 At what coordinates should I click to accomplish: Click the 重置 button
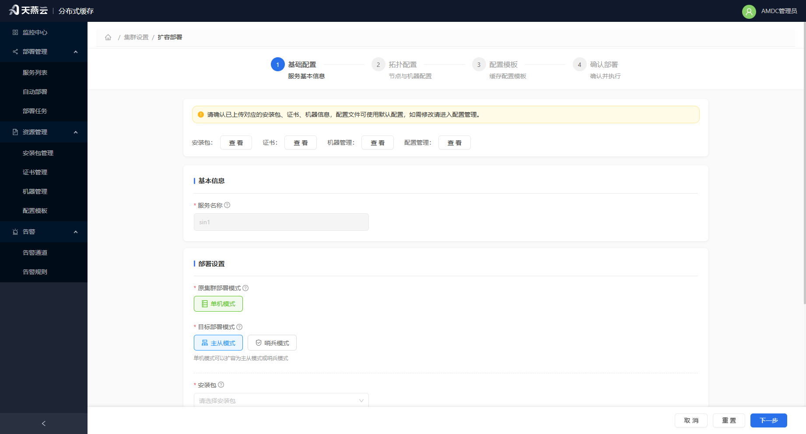[729, 420]
